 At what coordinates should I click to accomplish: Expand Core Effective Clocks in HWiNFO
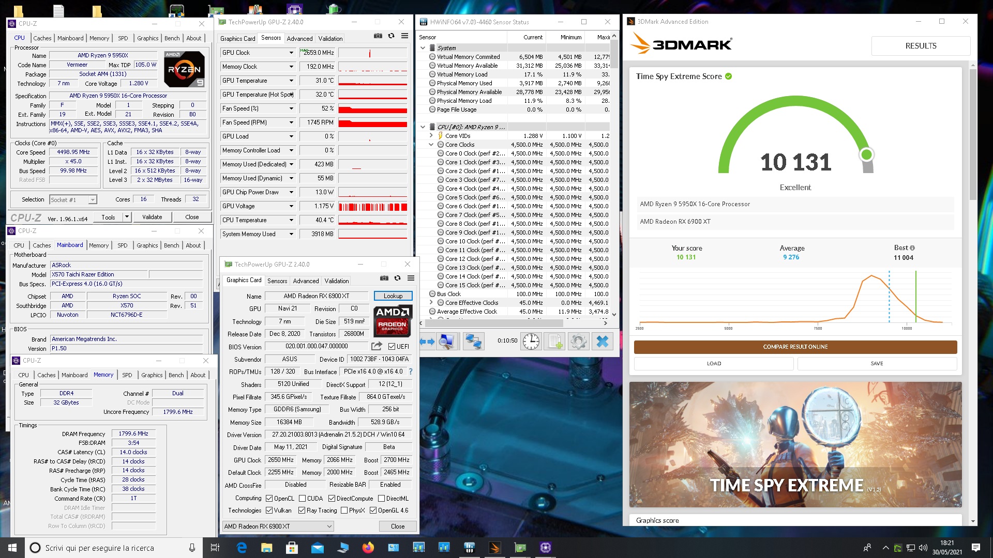(x=431, y=303)
